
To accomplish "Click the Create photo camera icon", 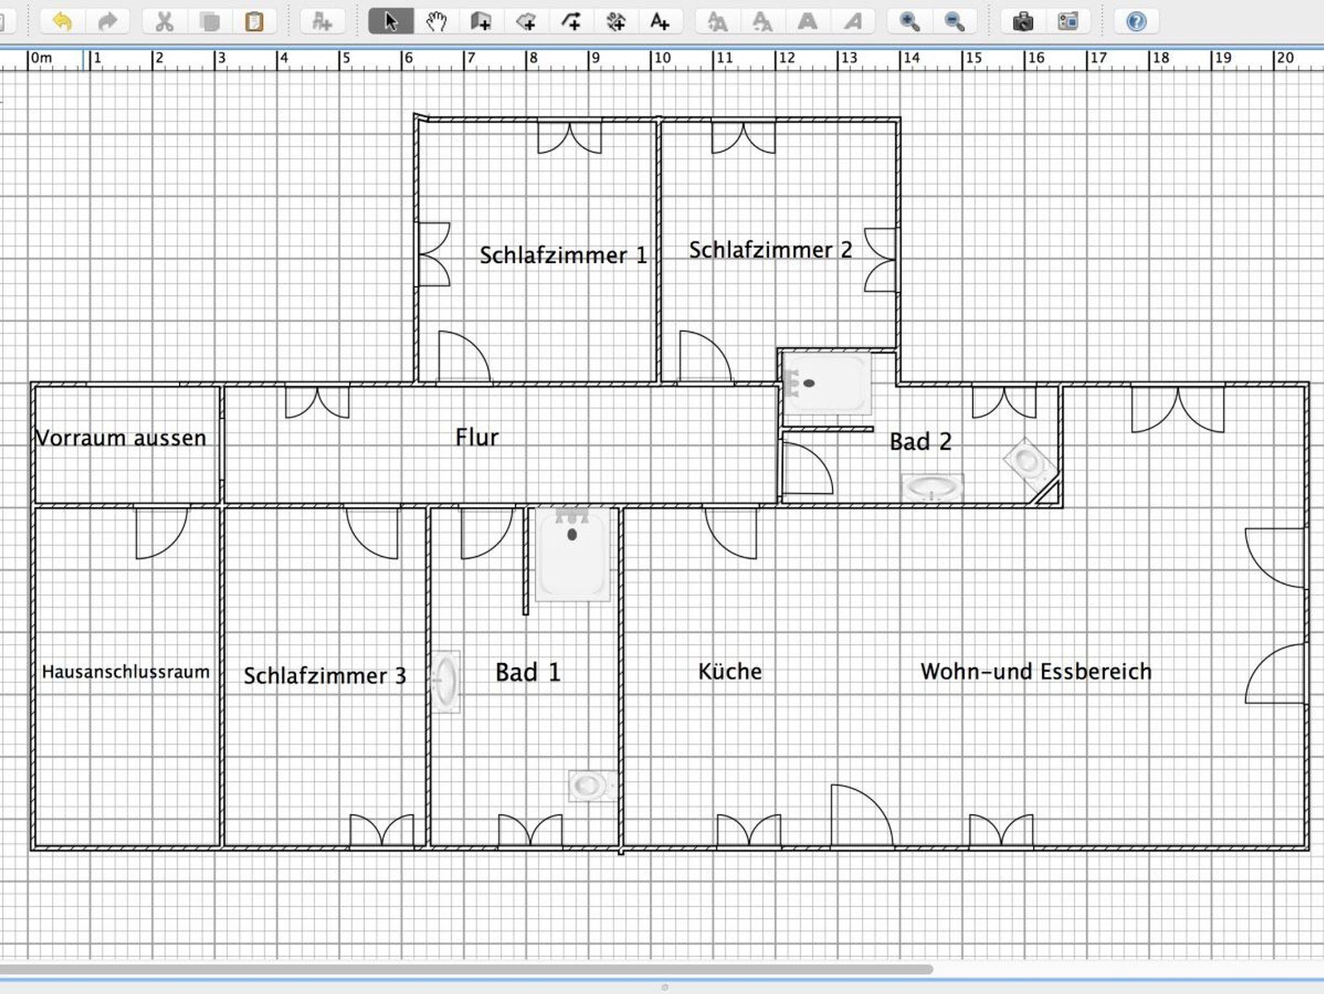I will (1023, 22).
